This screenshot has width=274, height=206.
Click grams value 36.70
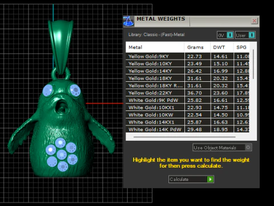(x=195, y=93)
